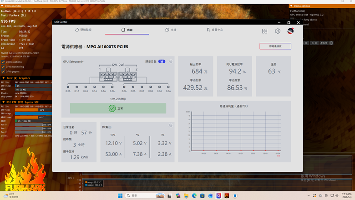The width and height of the screenshot is (355, 200).
Task: Toggle GPU graphs checkbox in FurMark
Action: click(3, 72)
